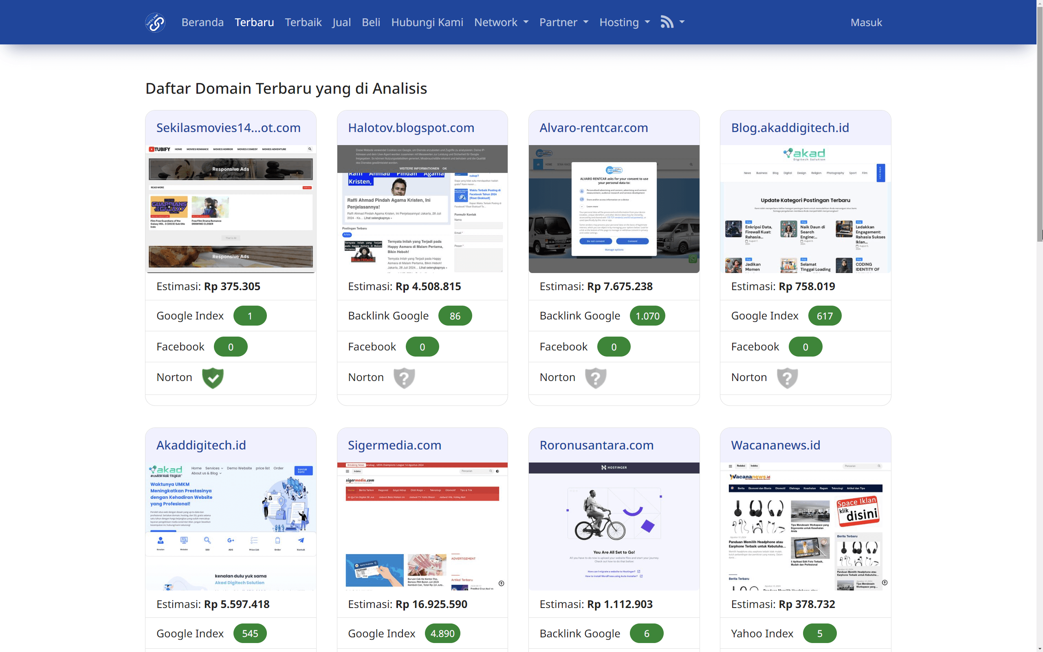Click the Norton question-mark shield on Halotov card

tap(404, 377)
